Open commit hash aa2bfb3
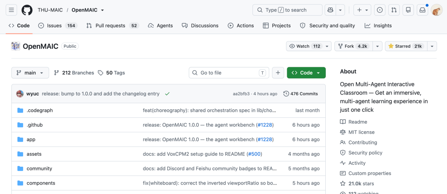The height and width of the screenshot is (194, 447). click(x=241, y=94)
